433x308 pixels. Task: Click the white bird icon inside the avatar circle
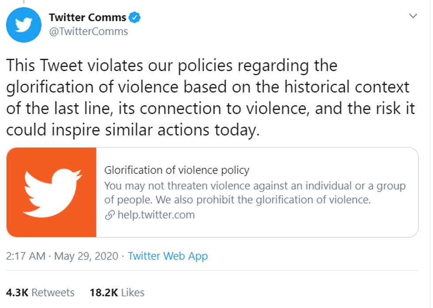pyautogui.click(x=24, y=25)
